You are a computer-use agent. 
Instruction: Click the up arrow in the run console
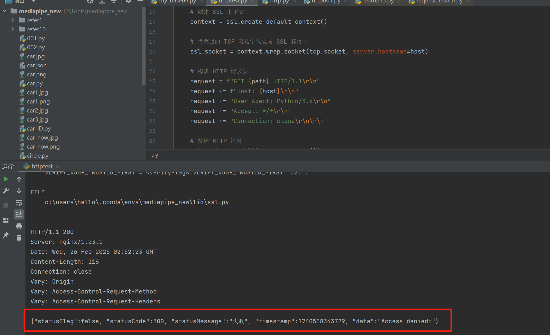point(19,179)
